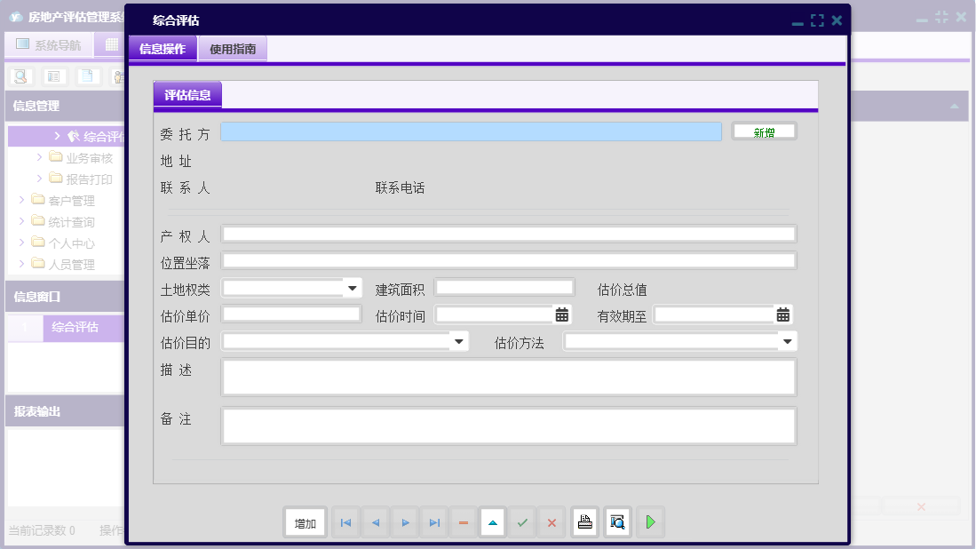Viewport: 976px width, 549px height.
Task: Jump to last record with navigation icon
Action: tap(433, 522)
